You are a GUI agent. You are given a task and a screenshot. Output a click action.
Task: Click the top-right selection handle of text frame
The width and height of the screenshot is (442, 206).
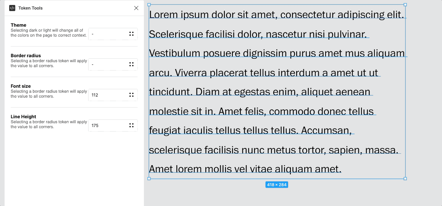(x=405, y=5)
